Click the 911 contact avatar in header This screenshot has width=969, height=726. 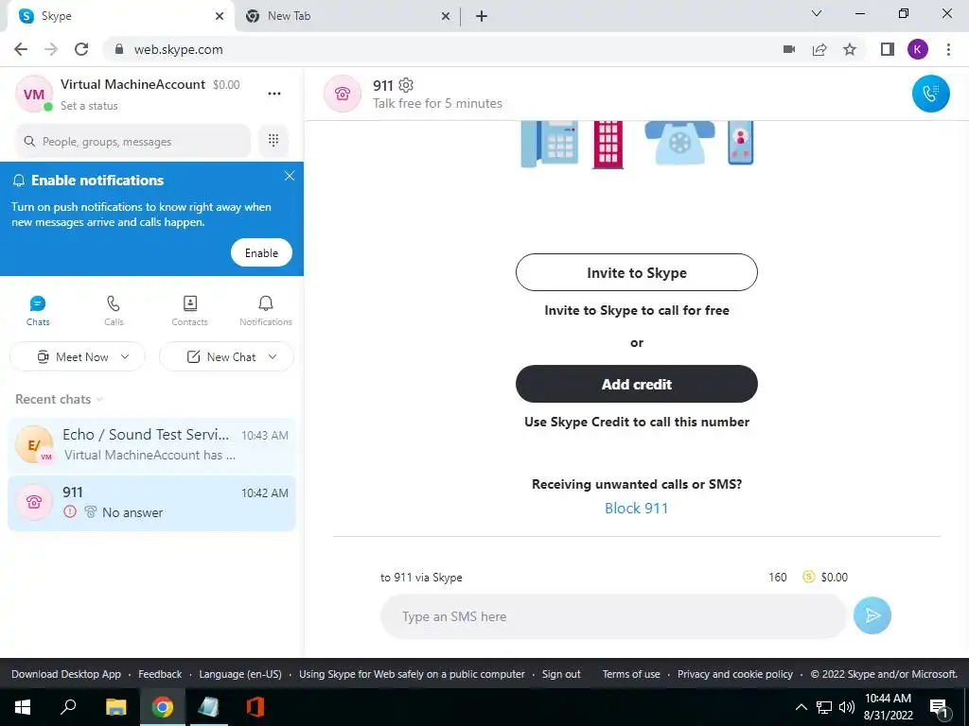click(343, 94)
